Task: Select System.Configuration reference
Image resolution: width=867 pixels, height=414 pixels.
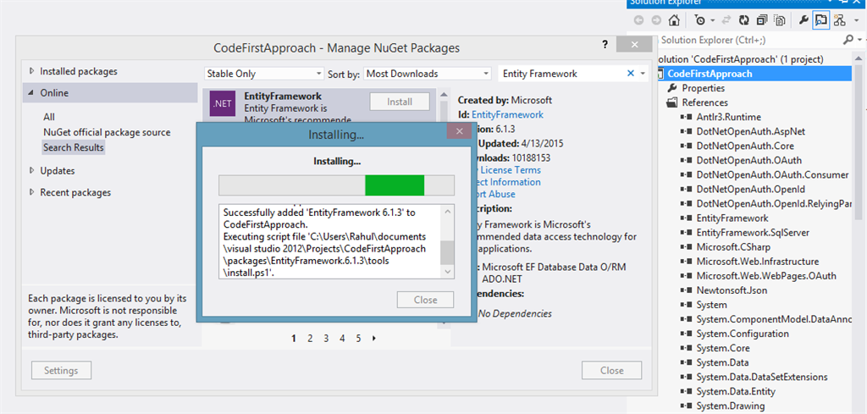Action: (x=743, y=334)
